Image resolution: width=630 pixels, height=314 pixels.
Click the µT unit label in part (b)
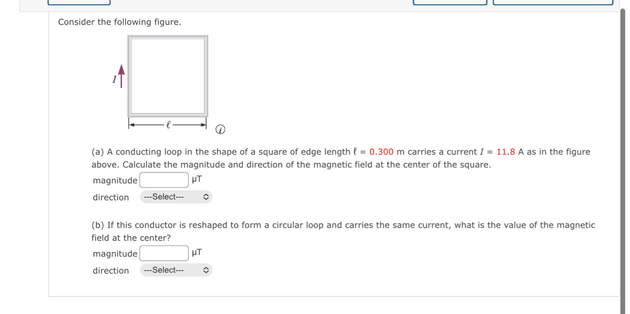196,253
